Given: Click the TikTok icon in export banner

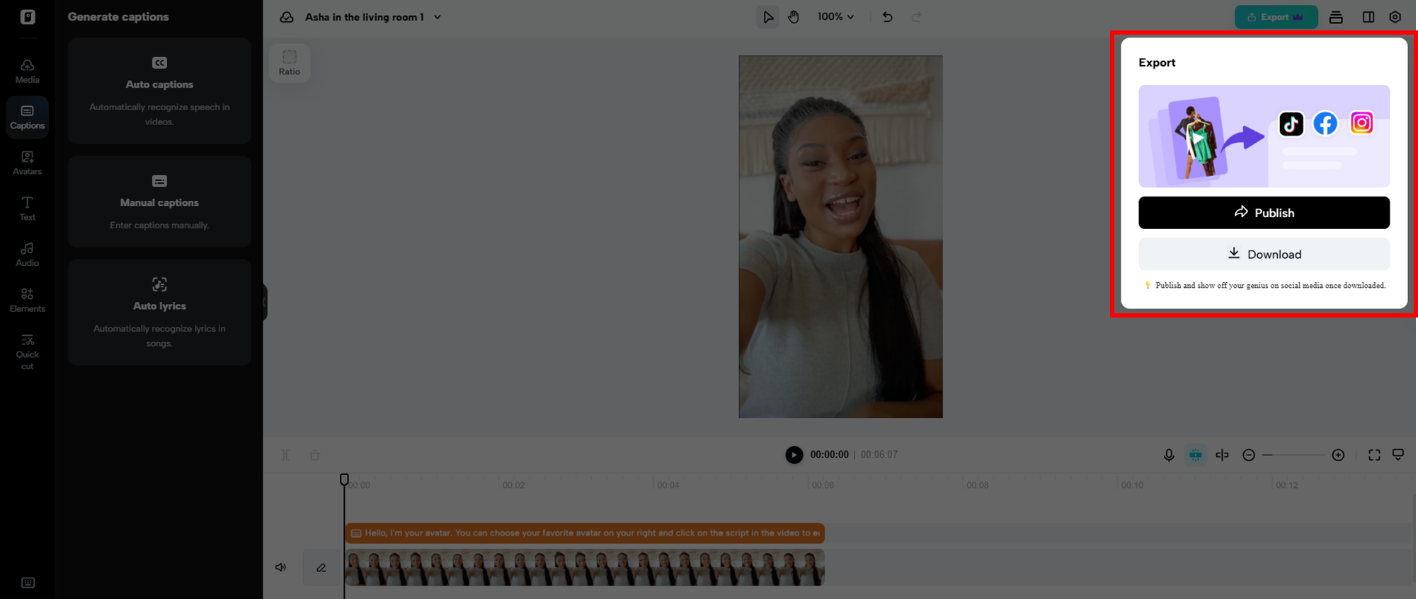Looking at the screenshot, I should coord(1291,124).
